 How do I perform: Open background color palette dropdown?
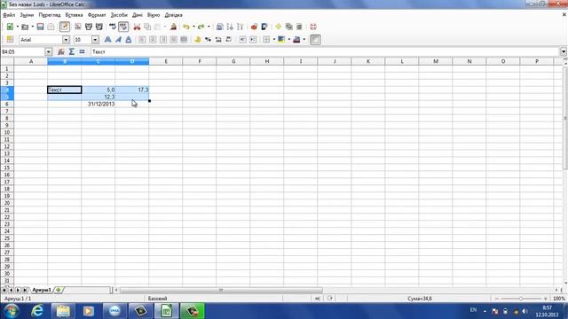(x=289, y=39)
